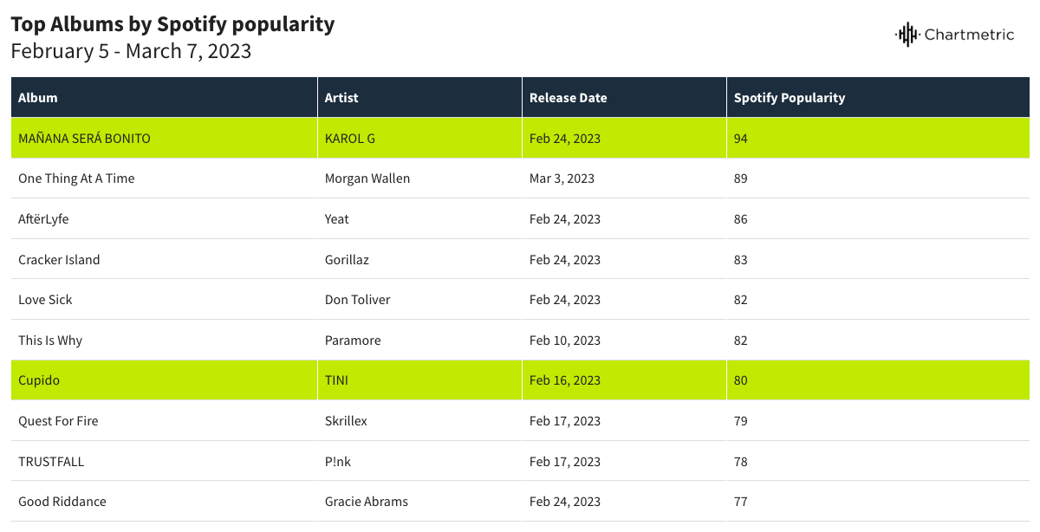1040x532 pixels.
Task: Click artist P!nk in the table
Action: point(338,462)
